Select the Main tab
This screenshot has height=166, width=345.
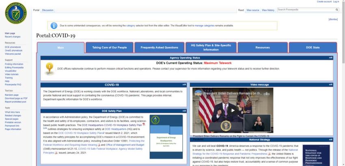pyautogui.click(x=61, y=47)
